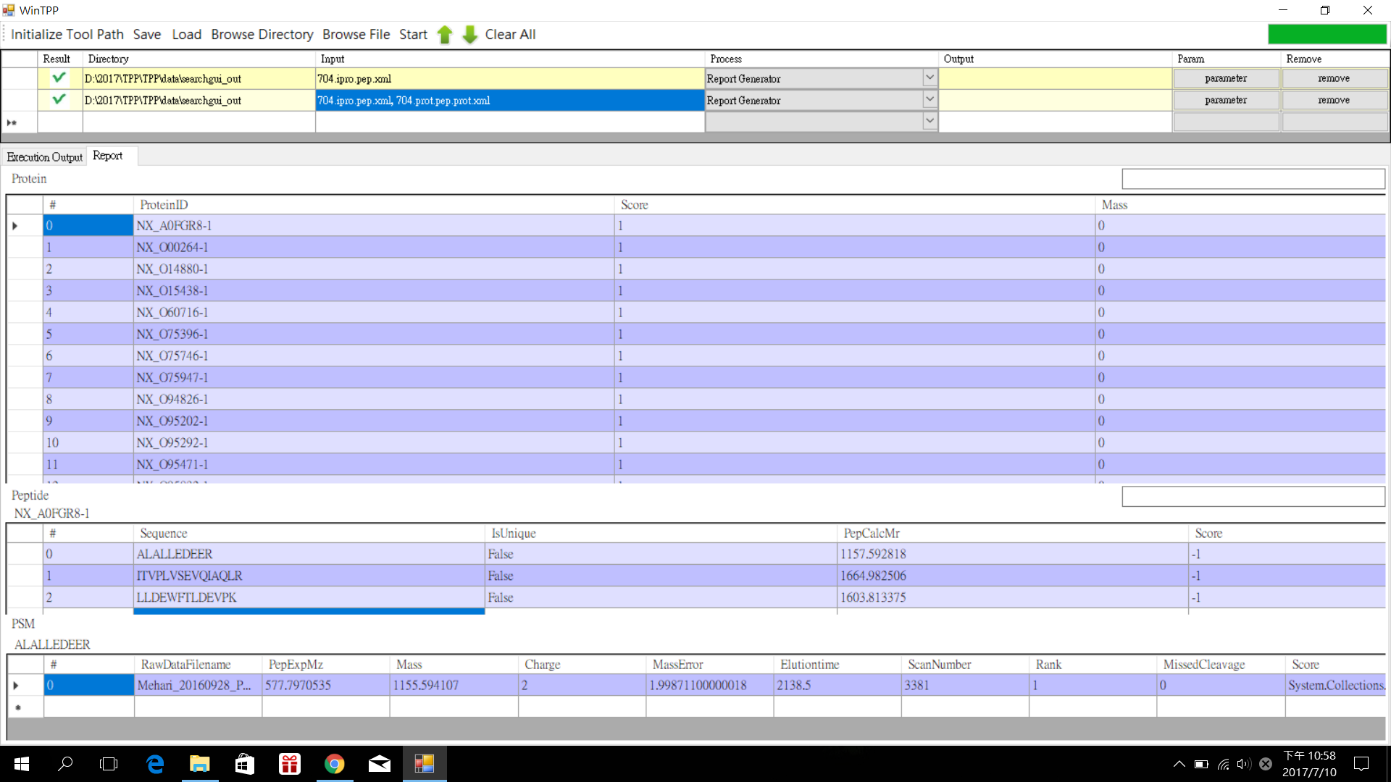
Task: Click the second row remove button
Action: point(1333,100)
